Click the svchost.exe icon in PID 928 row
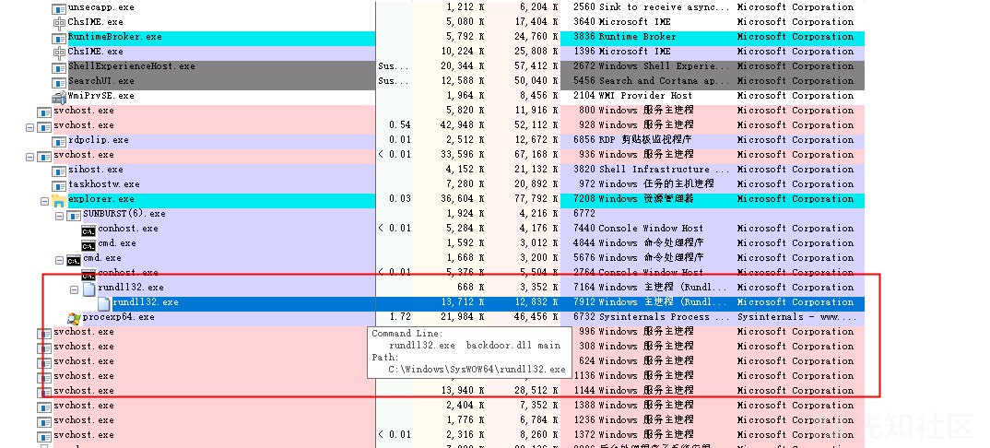 coord(44,126)
